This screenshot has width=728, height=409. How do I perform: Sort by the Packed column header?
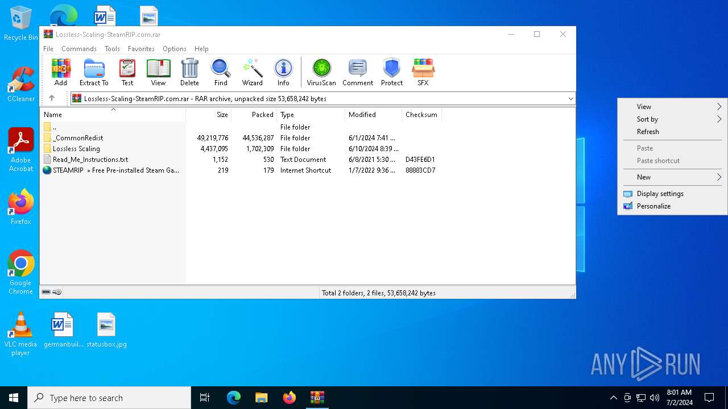pyautogui.click(x=254, y=114)
